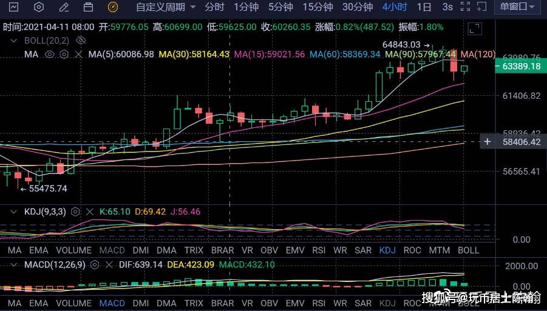Choose BOLL in the KDJ-highlighted indicator row
The image size is (547, 311).
(x=468, y=250)
